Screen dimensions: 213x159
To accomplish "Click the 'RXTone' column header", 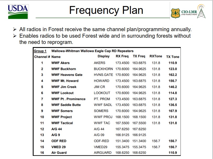I will coord(156,56).
